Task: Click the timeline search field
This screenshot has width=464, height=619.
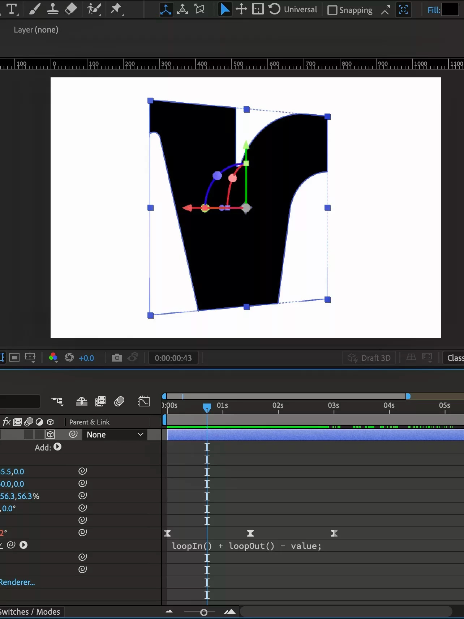Action: (20, 401)
